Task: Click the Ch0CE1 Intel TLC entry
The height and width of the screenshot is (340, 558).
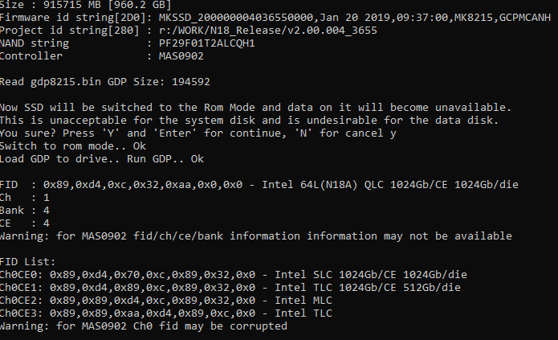Action: coord(230,288)
